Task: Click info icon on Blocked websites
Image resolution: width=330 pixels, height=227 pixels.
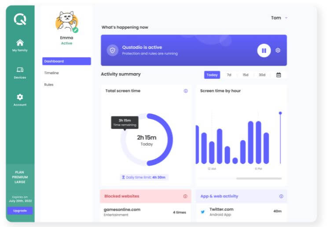Action: [185, 196]
